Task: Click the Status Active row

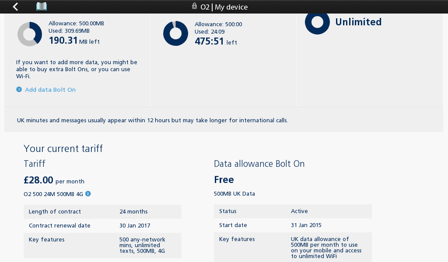Action: point(292,211)
